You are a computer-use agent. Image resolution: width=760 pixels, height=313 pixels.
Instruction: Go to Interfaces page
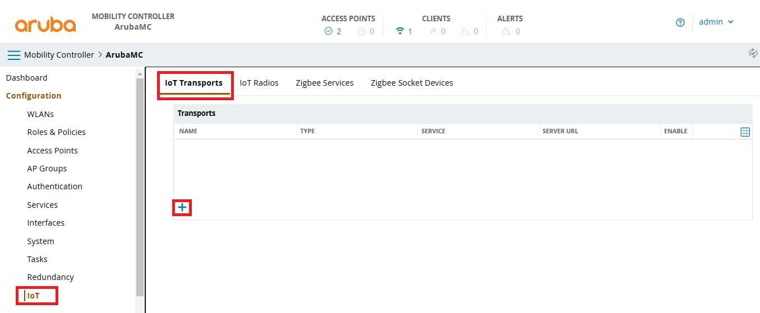[45, 223]
